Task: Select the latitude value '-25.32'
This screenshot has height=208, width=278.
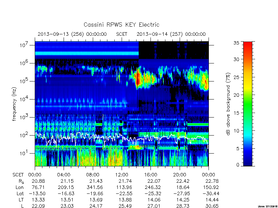Action: [x=153, y=194]
